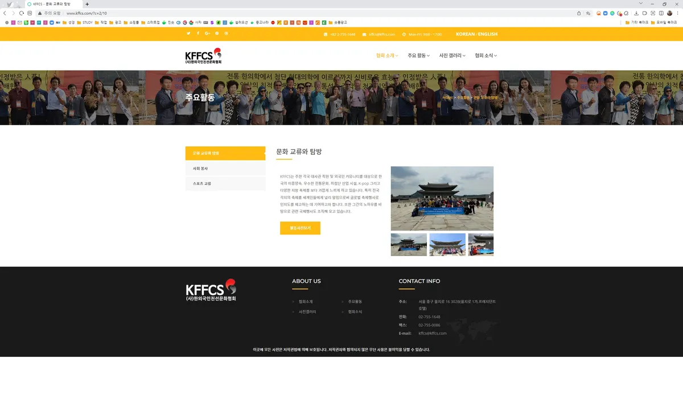This screenshot has height=416, width=683.
Task: Expand the 협회 소식 dropdown menu
Action: click(485, 56)
